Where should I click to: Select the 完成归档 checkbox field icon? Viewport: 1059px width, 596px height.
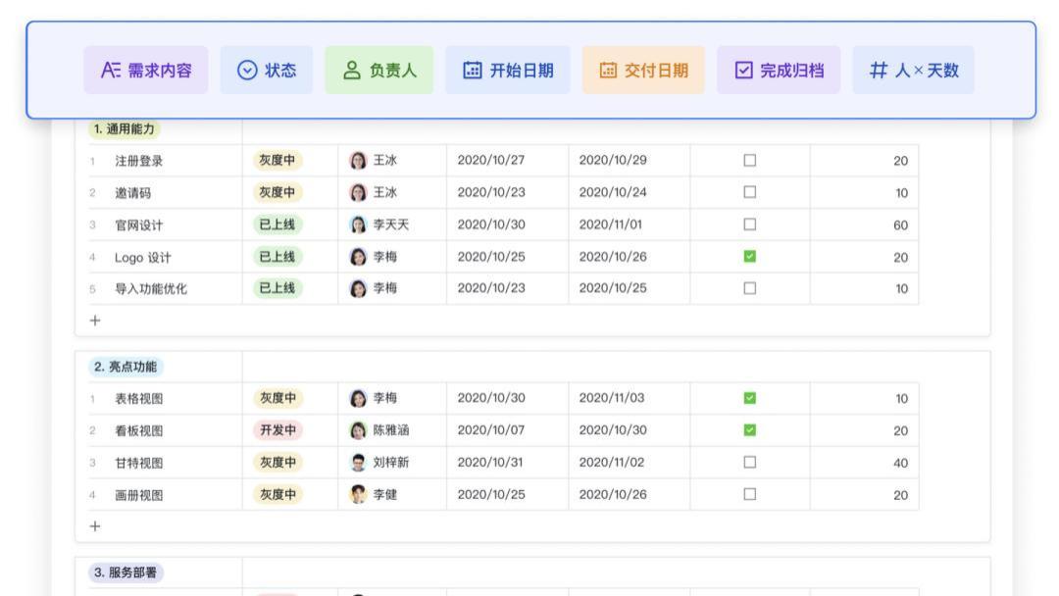pos(745,69)
